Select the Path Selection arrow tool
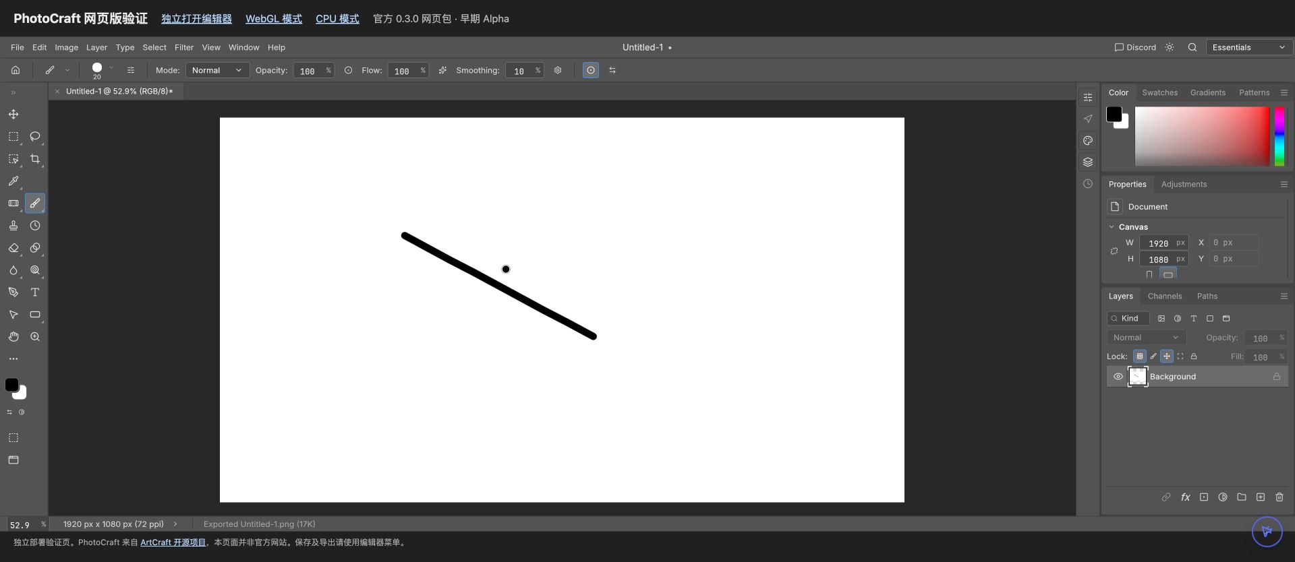Screen dimensions: 1295x562 click(13, 315)
